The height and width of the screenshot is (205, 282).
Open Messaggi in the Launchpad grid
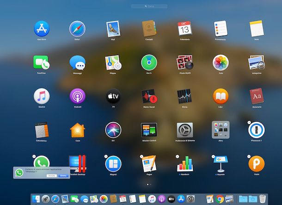pyautogui.click(x=78, y=62)
